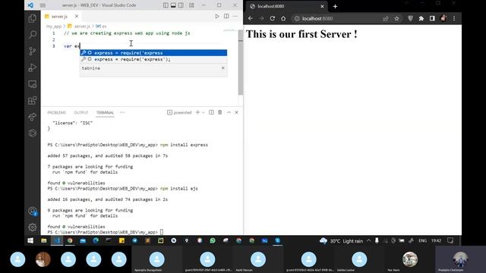
Task: Split the editor right
Action: point(226,16)
